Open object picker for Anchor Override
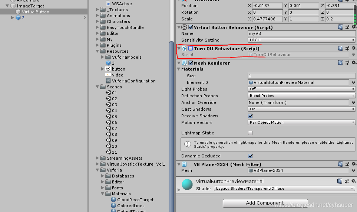This screenshot has width=357, height=212. 353,102
